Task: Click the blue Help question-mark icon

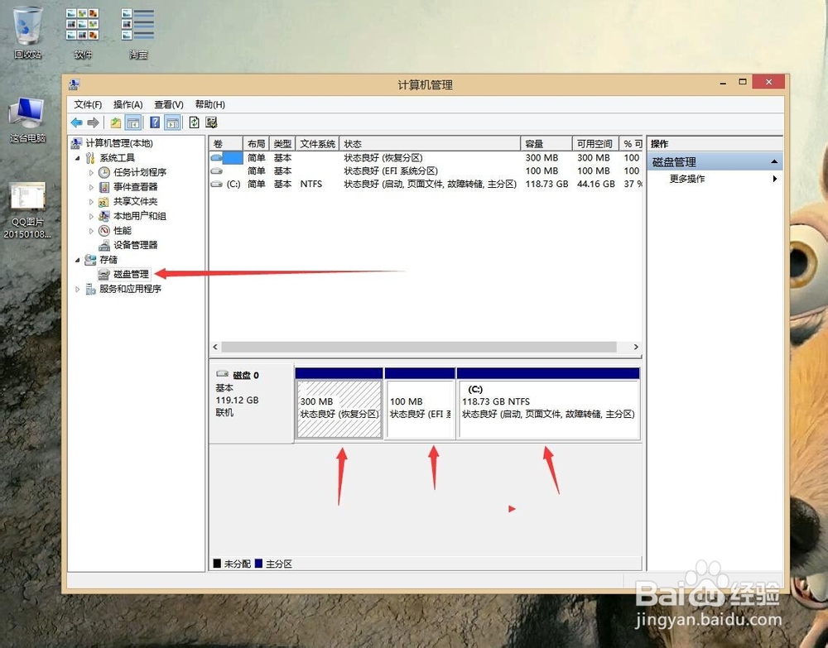Action: click(155, 123)
